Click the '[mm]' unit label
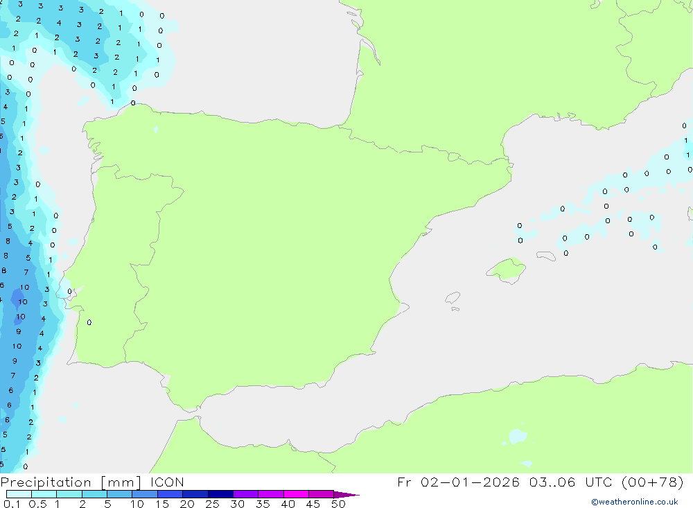Image resolution: width=693 pixels, height=508 pixels. tap(121, 482)
